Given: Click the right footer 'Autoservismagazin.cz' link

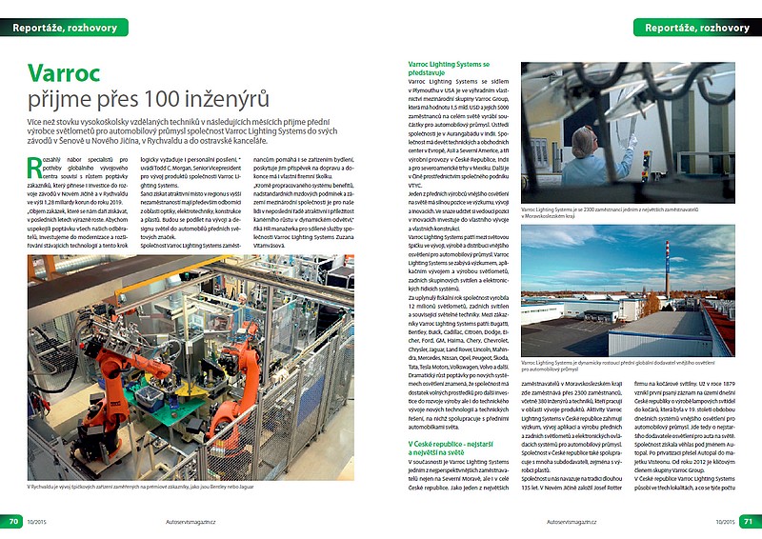Looking at the screenshot, I should tap(571, 522).
